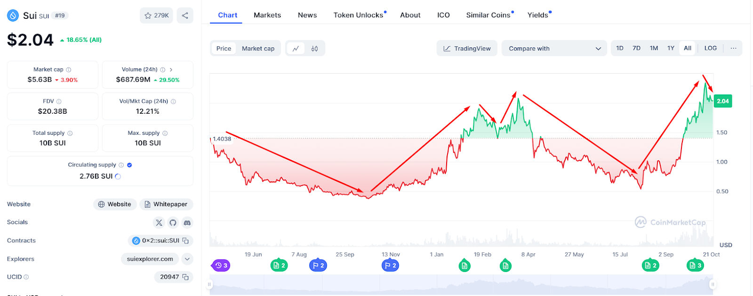Set chart range to 7D
Screen dimensions: 753x296
(636, 48)
